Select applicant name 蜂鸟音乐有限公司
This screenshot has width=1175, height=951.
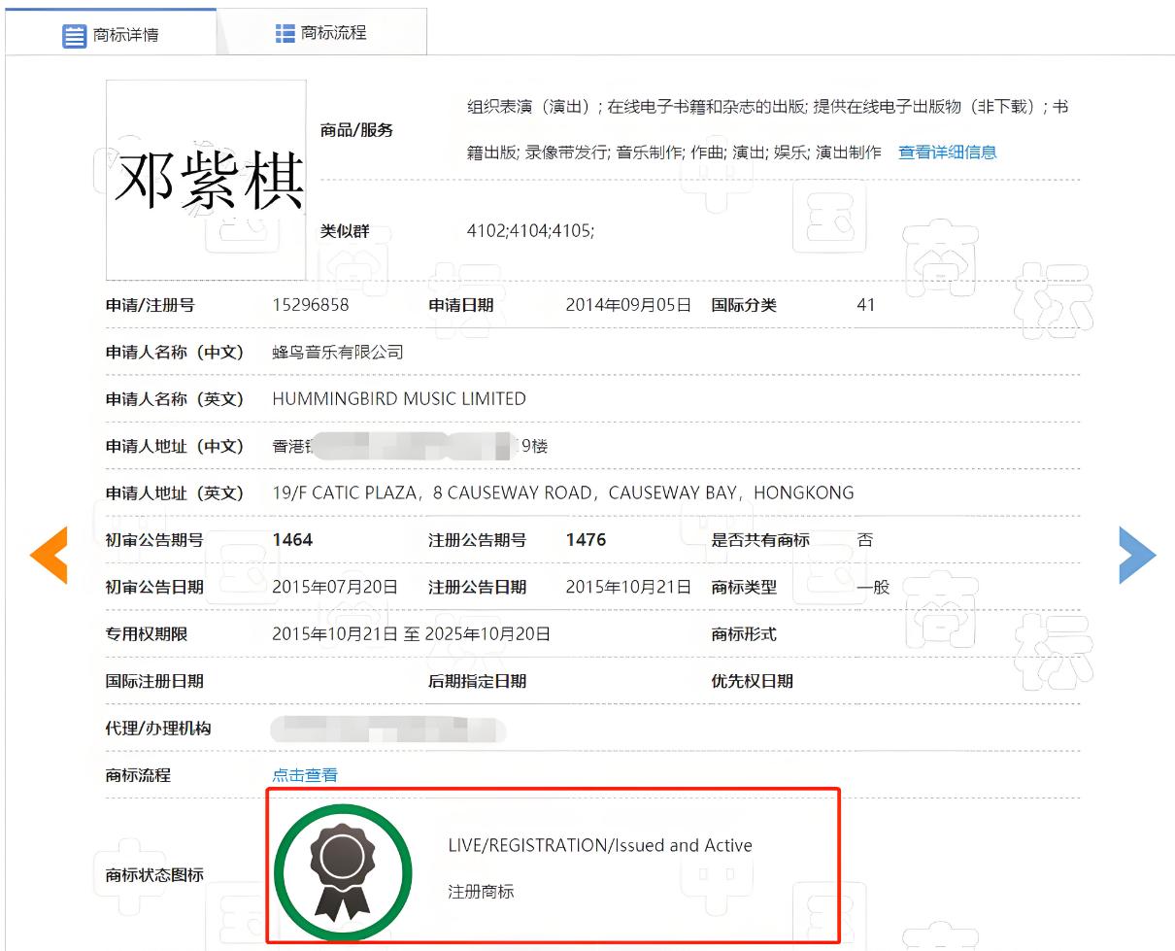coord(338,352)
